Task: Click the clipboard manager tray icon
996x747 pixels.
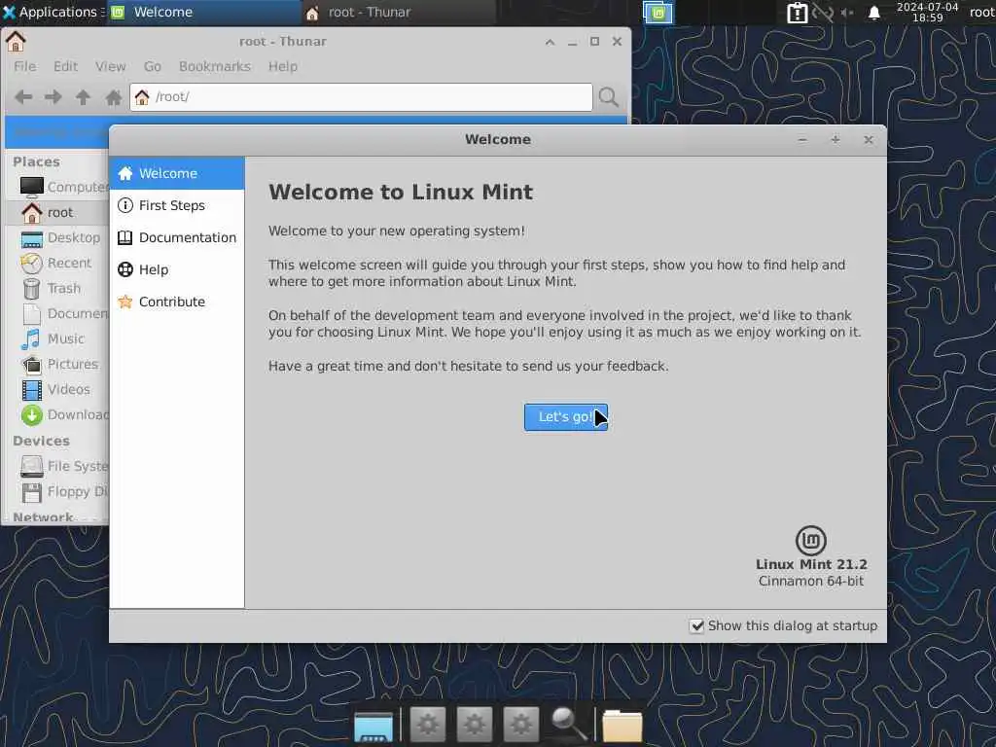Action: 797,13
